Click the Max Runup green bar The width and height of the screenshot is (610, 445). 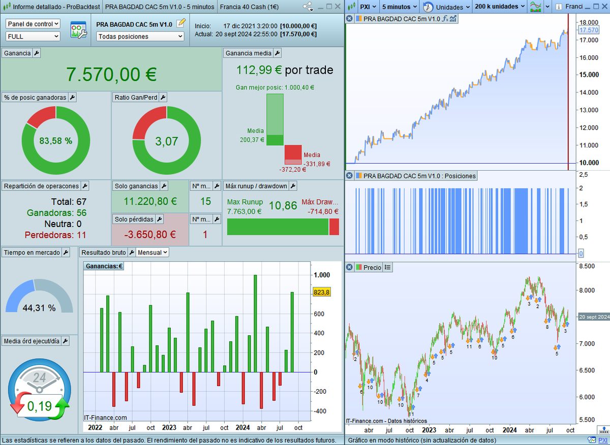tap(278, 227)
